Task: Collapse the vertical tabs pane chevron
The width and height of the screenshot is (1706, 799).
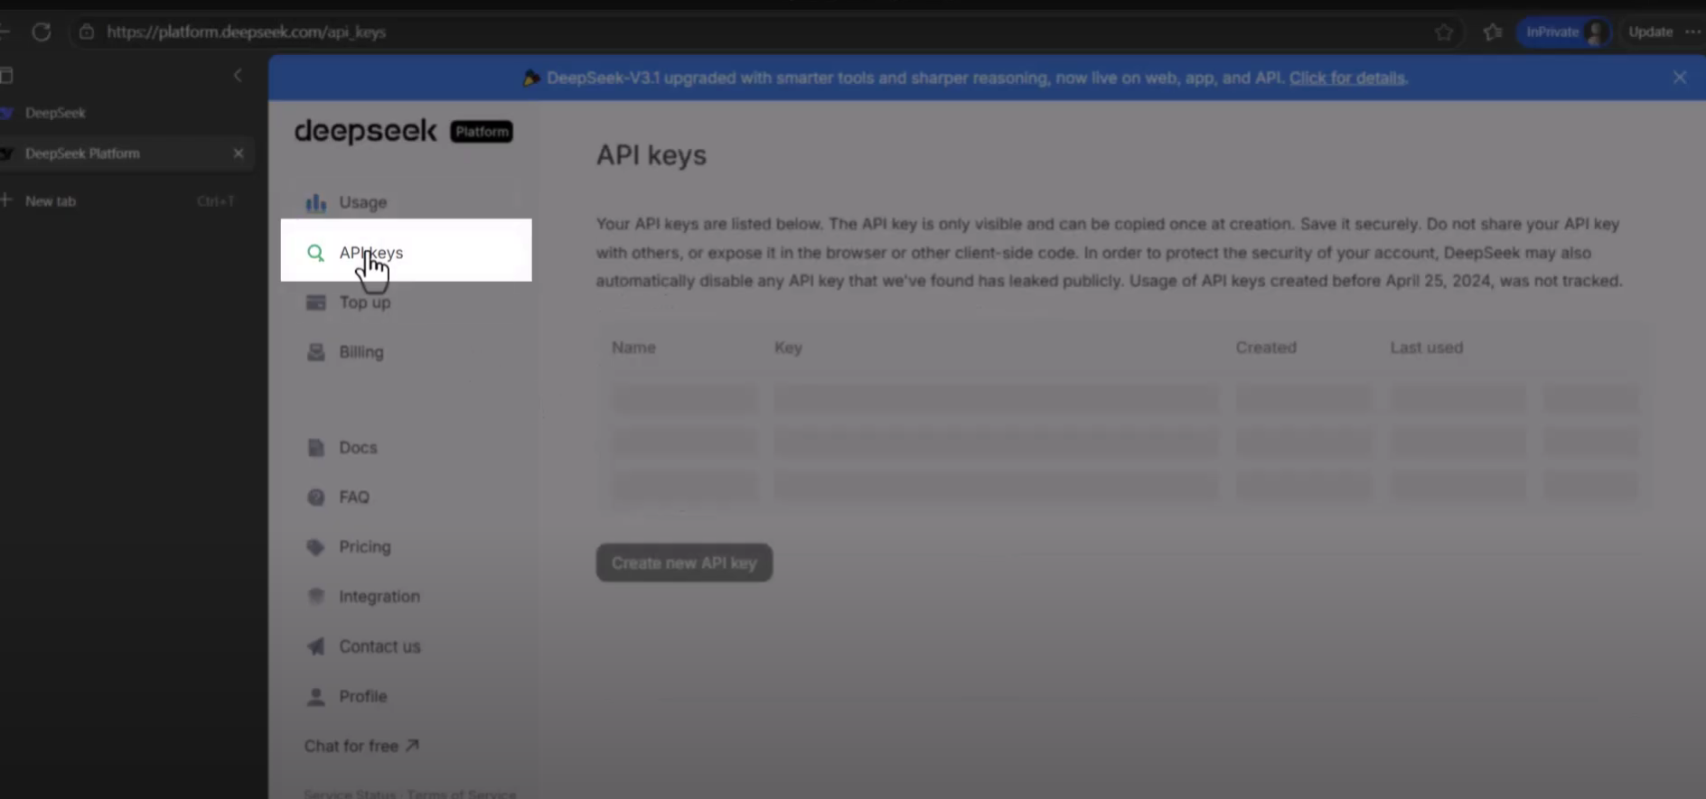Action: click(x=238, y=76)
